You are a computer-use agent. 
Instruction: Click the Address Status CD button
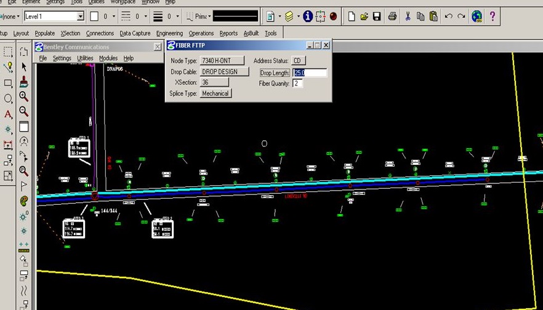click(298, 60)
